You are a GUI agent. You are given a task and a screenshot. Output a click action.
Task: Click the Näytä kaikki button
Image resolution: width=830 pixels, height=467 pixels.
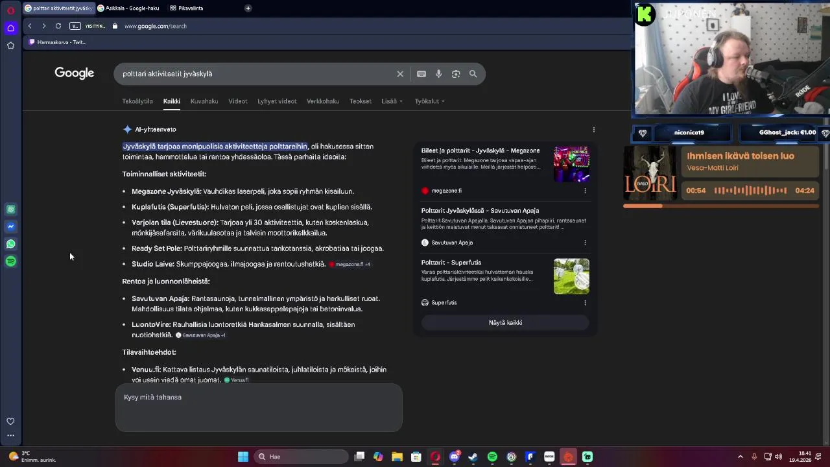click(505, 323)
